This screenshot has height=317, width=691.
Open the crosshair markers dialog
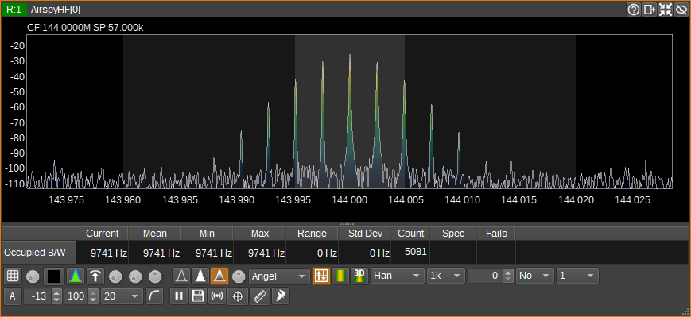(x=238, y=296)
